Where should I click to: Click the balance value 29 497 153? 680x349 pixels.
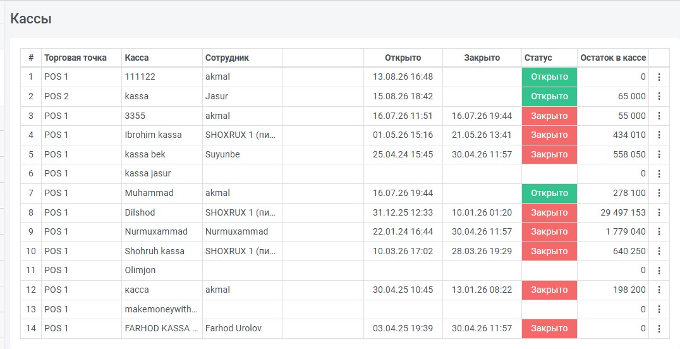coord(623,212)
